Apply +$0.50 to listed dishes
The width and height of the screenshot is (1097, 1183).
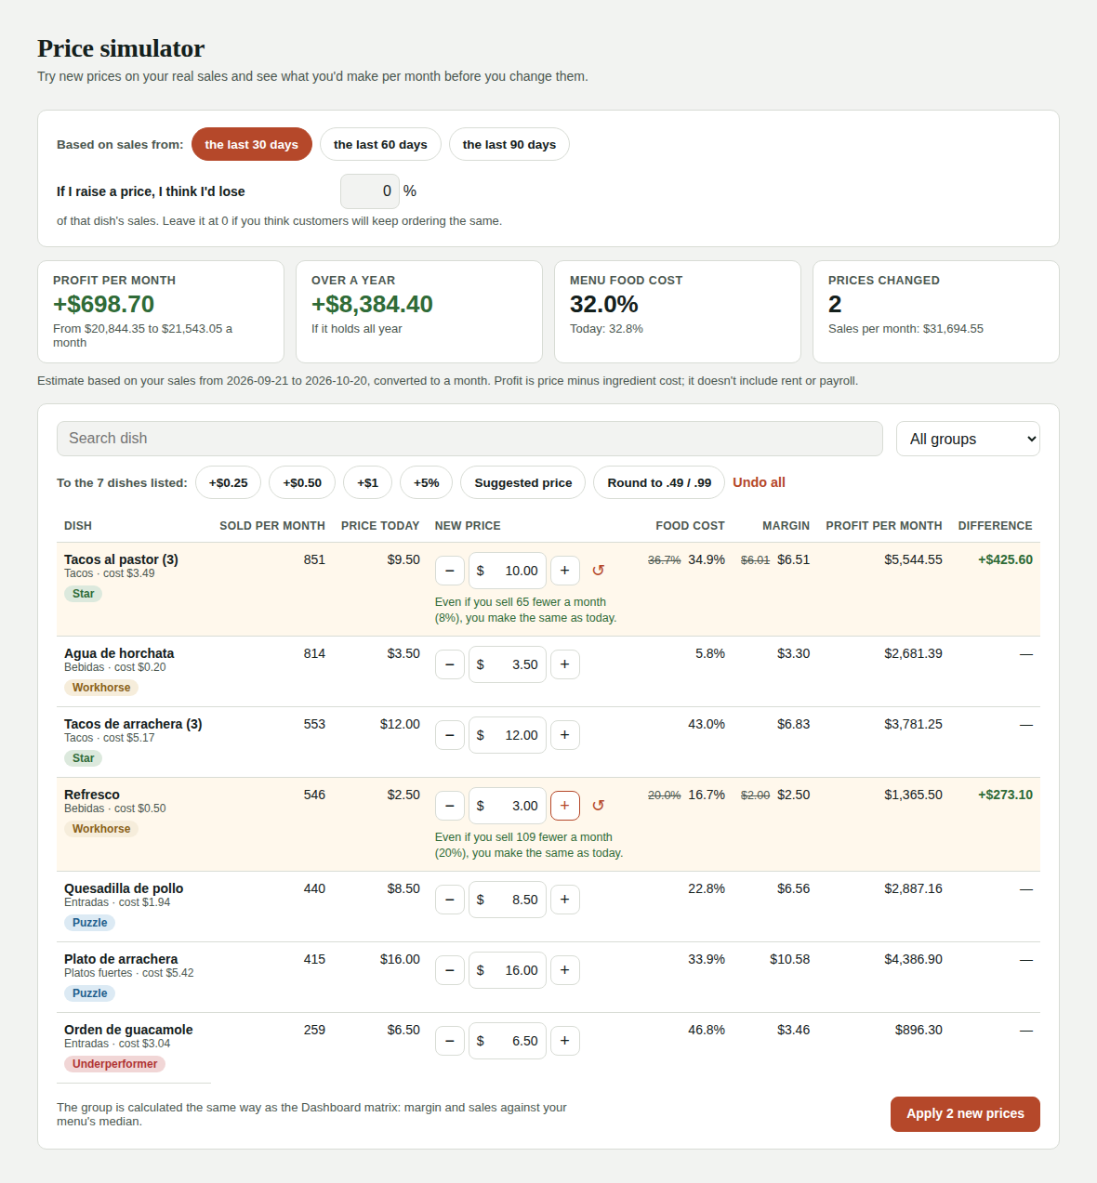click(302, 482)
